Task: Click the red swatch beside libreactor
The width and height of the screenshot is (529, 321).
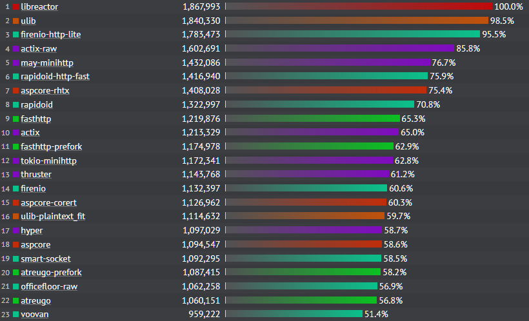Action: (15, 6)
